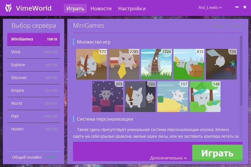The width and height of the screenshot is (251, 167).
Task: Open the cave zombie game thumbnail with 739 players
Action: (x=221, y=64)
